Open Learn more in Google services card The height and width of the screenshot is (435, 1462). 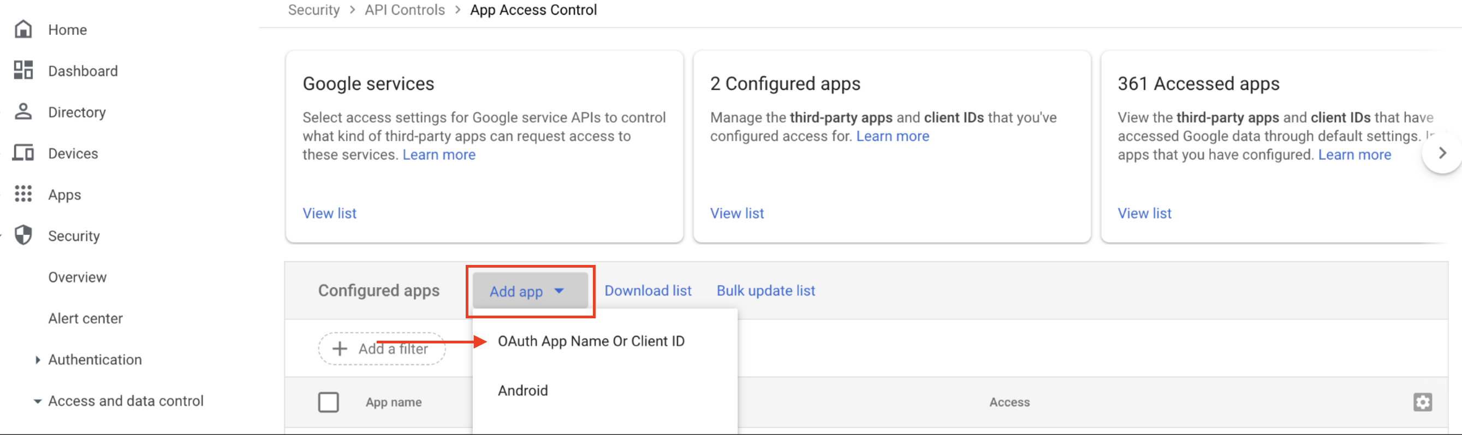(x=439, y=155)
